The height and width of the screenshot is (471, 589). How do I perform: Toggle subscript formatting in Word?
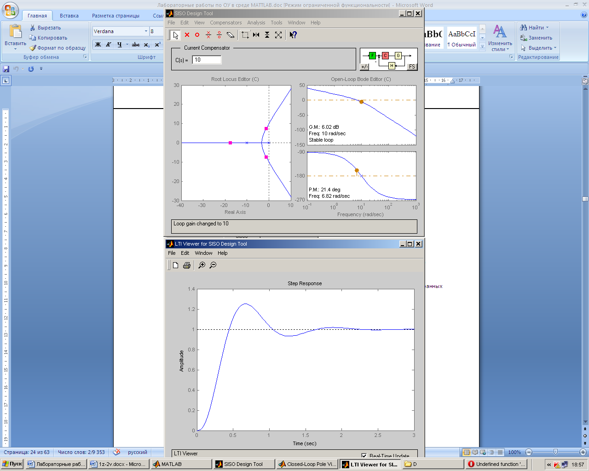pos(147,45)
